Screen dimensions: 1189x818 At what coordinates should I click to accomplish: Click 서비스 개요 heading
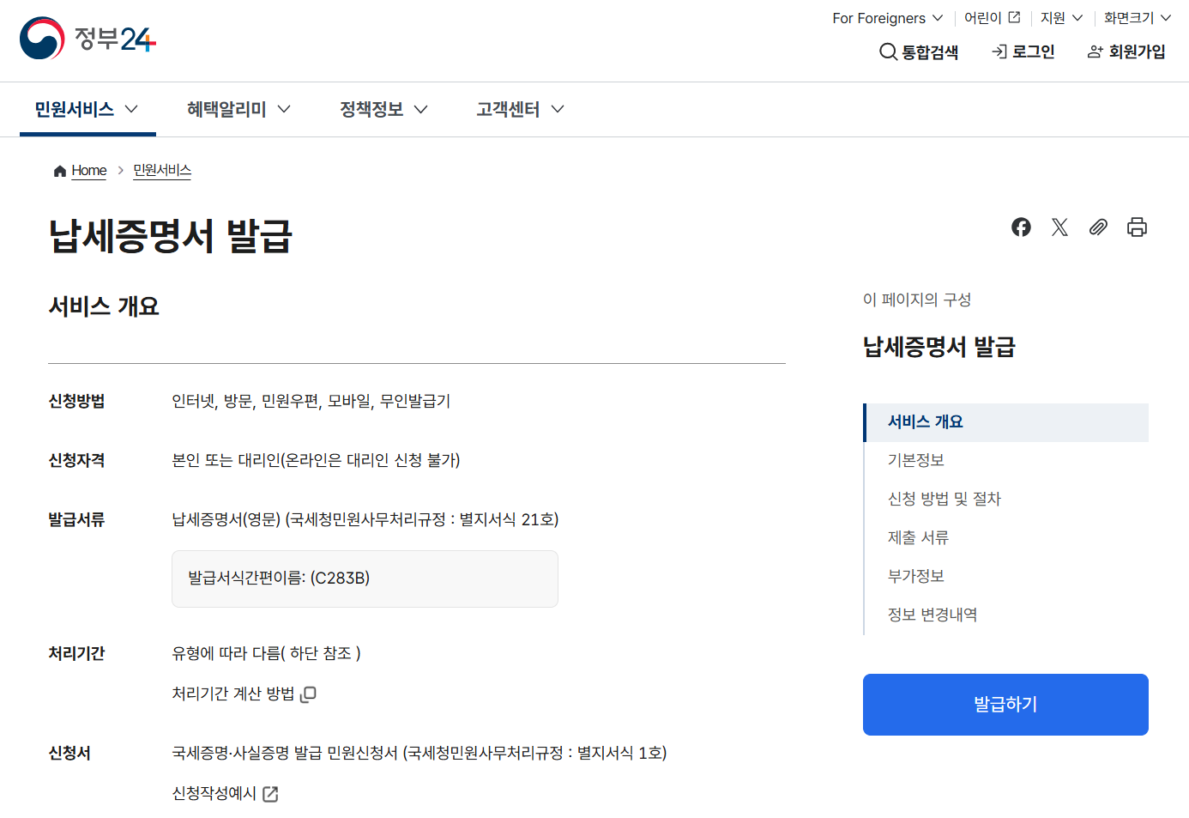[x=104, y=306]
